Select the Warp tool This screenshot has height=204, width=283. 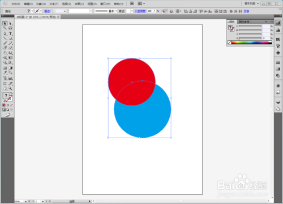point(5,58)
